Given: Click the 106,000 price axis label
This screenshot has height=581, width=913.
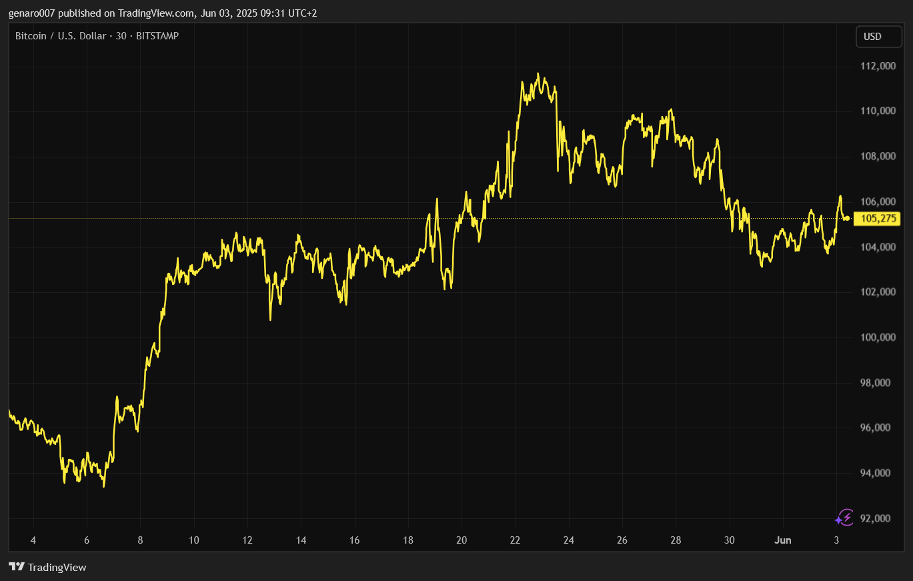Looking at the screenshot, I should tap(878, 201).
